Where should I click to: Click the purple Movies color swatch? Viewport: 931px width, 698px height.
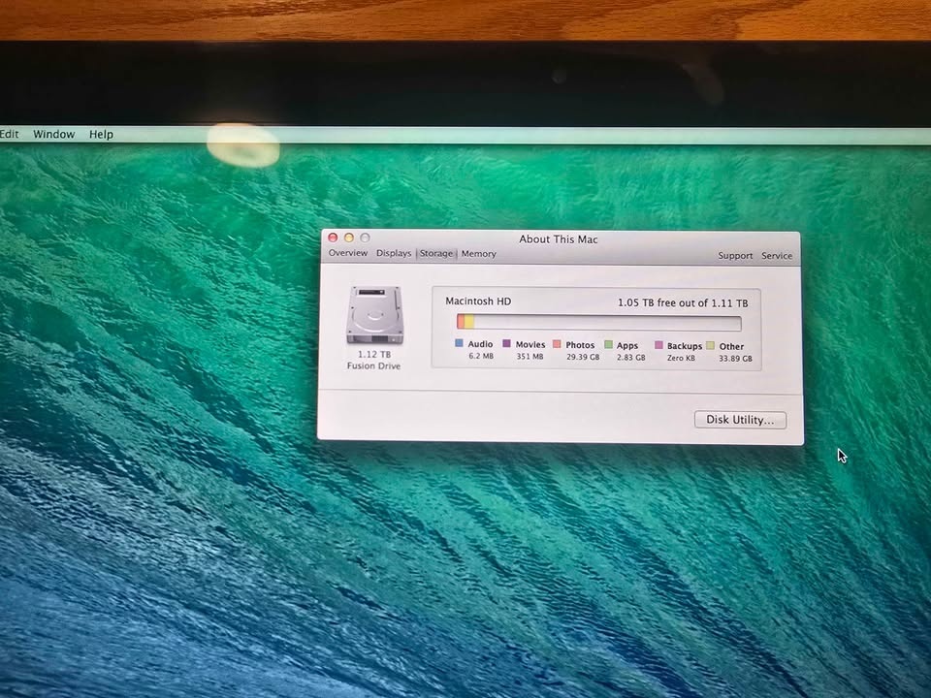click(506, 343)
